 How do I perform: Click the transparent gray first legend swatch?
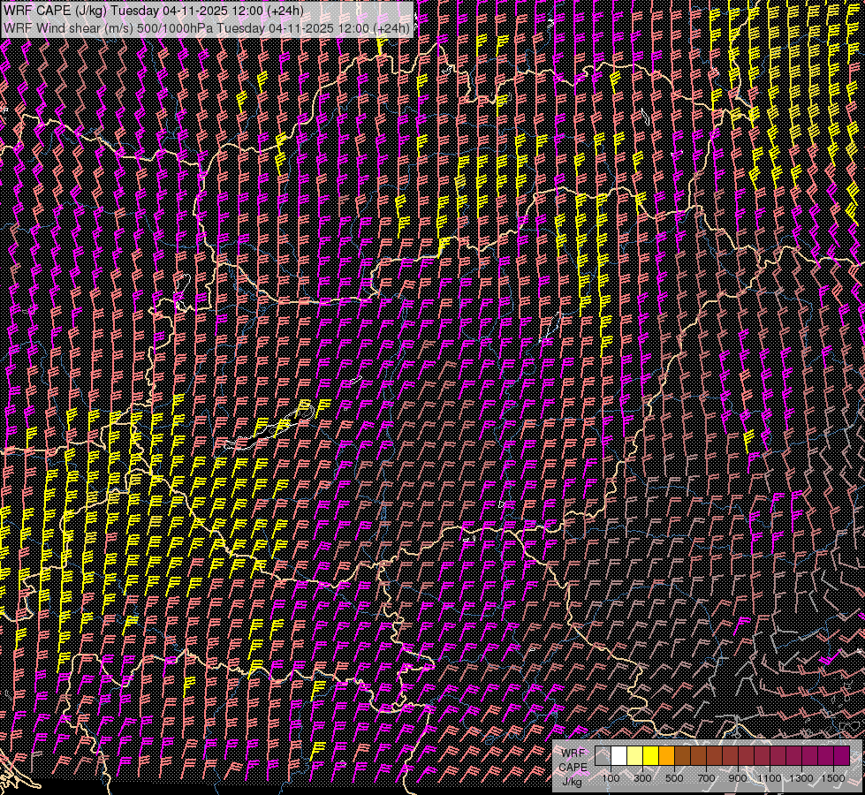(603, 756)
